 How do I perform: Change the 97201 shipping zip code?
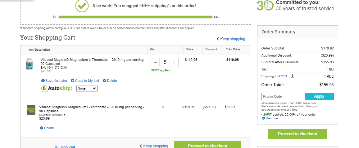pyautogui.click(x=283, y=76)
